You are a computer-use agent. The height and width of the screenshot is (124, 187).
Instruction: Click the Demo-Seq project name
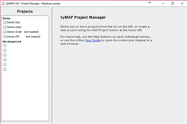click(14, 22)
